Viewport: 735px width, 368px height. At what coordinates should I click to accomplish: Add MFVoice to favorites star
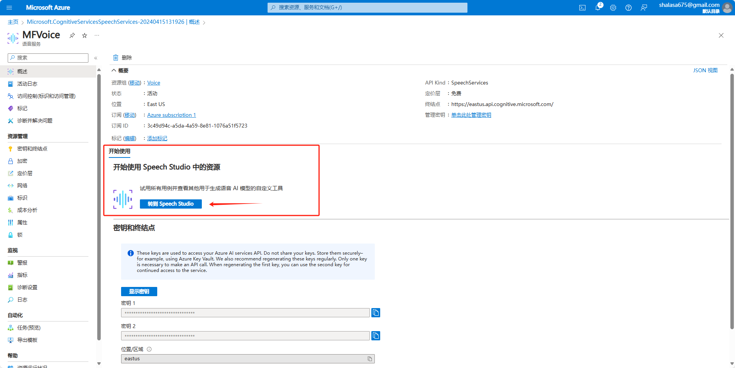(x=85, y=35)
